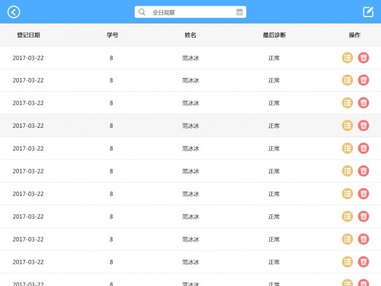Delete the highlighted fourth row record
This screenshot has width=381, height=286.
[x=363, y=126]
